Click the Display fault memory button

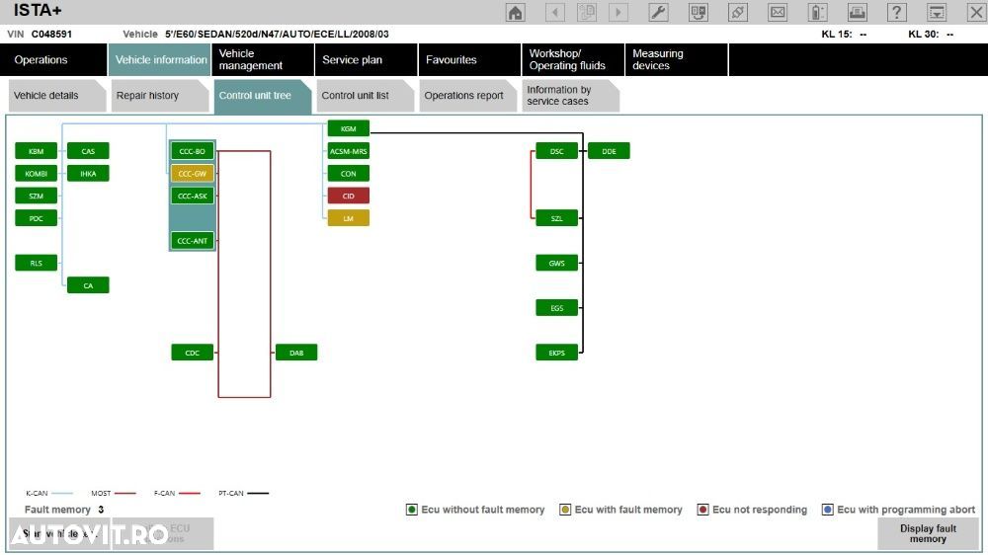[x=928, y=533]
